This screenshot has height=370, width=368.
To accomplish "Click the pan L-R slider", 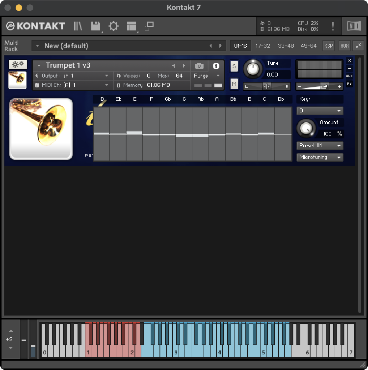I will coord(267,87).
